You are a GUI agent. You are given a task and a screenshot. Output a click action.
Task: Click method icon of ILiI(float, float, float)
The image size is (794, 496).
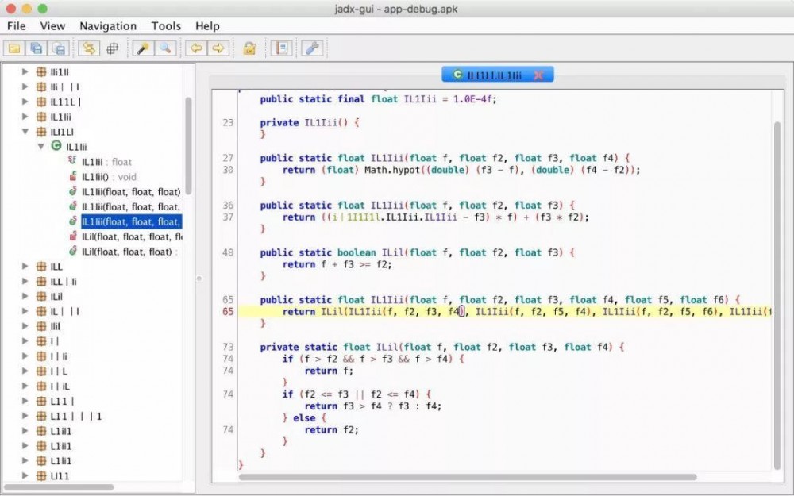72,252
